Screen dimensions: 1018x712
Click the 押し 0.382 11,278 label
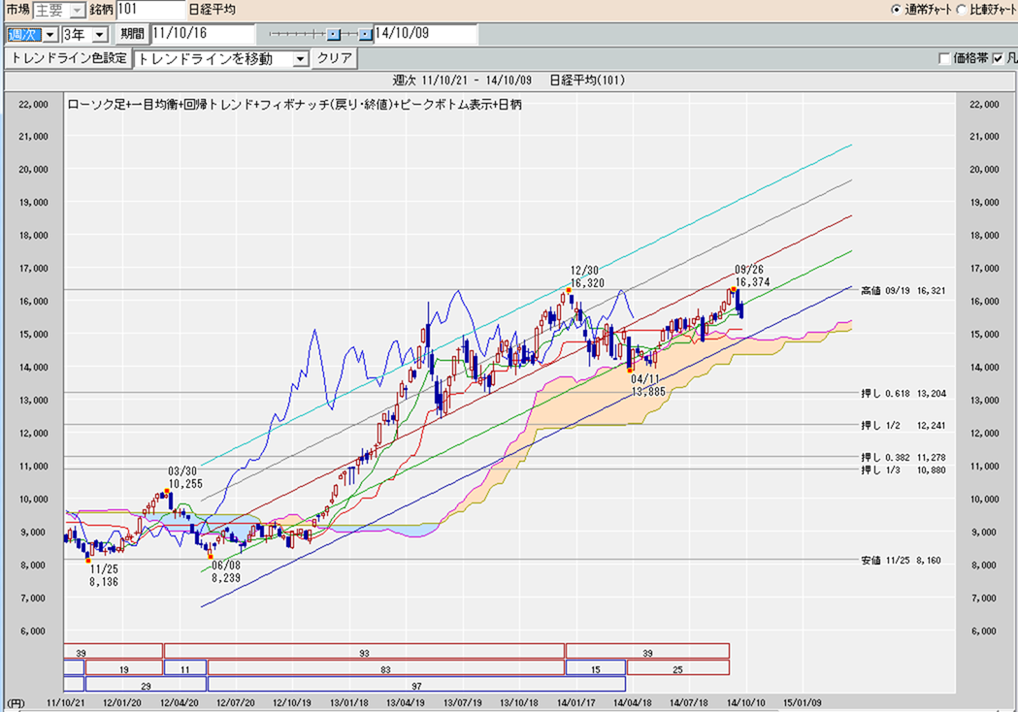click(x=903, y=458)
